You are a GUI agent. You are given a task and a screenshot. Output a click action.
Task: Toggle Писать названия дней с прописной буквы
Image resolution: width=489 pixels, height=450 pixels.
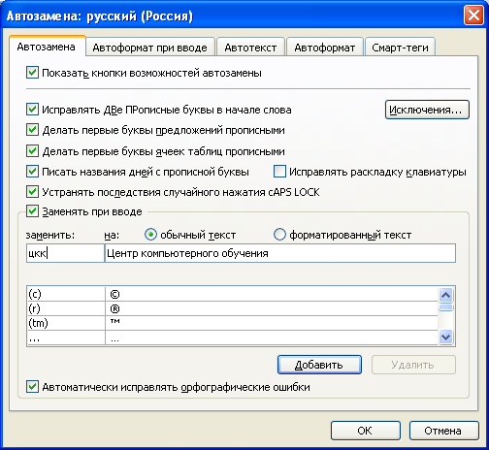(x=32, y=172)
